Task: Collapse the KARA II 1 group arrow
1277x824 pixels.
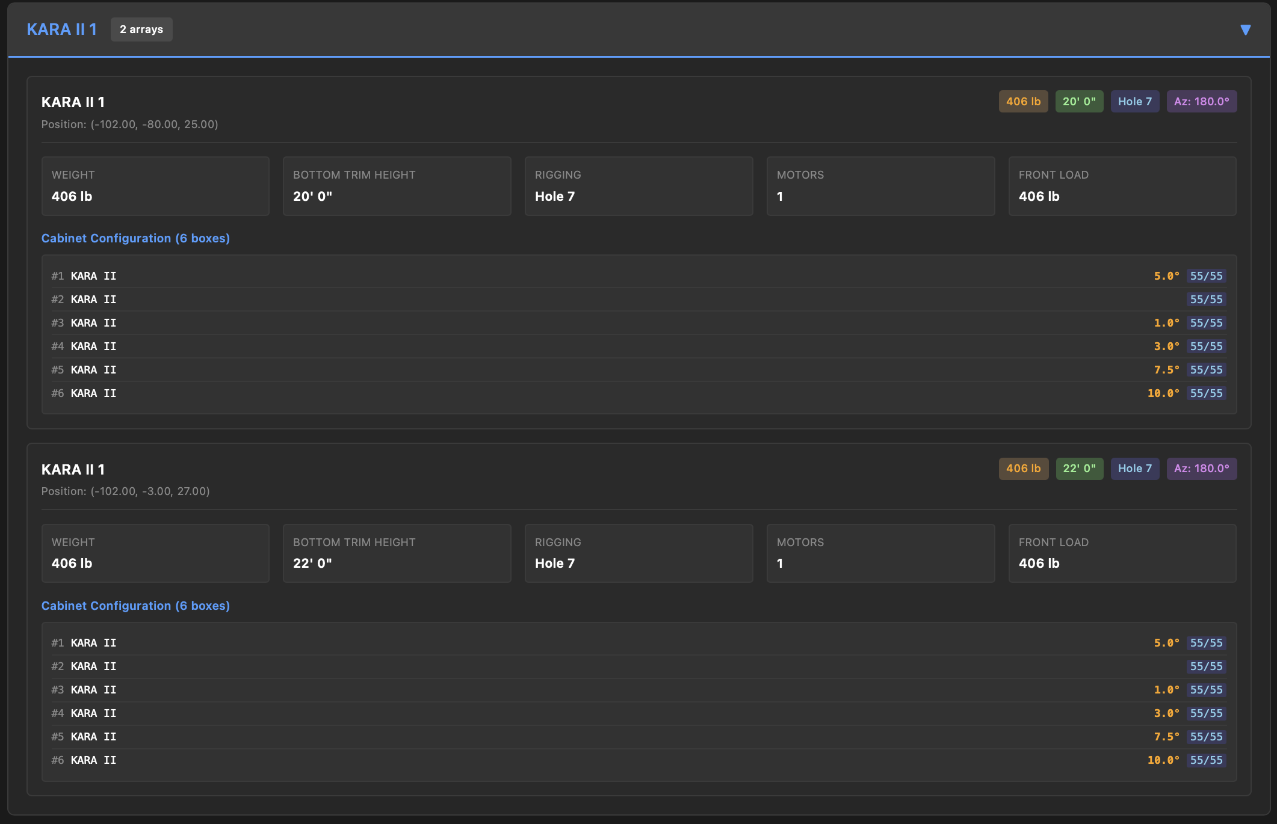Action: point(1245,29)
